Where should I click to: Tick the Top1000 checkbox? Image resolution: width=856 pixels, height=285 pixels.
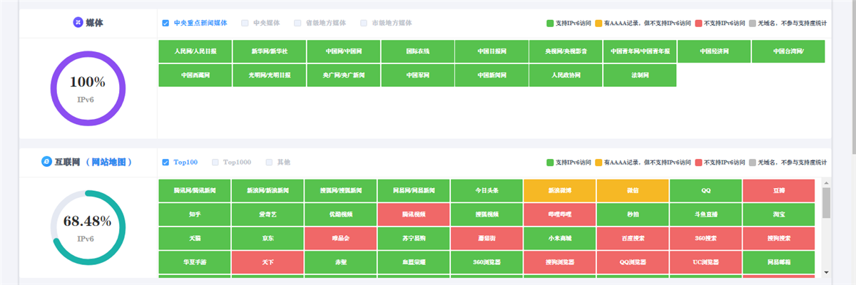coord(215,162)
